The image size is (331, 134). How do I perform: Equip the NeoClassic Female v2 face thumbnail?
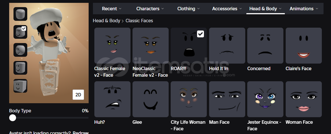[x=151, y=46]
